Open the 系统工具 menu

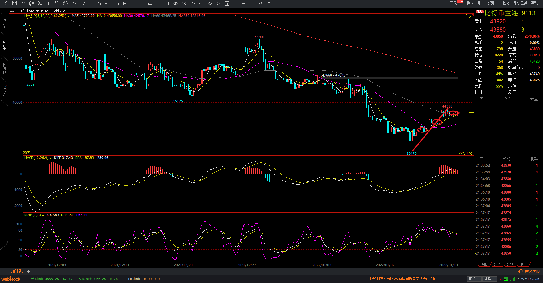[520, 3]
